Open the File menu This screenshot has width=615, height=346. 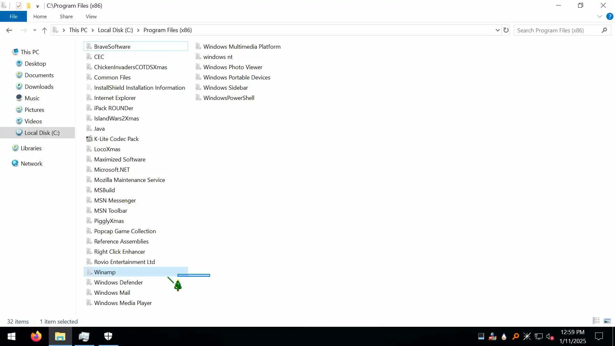click(x=13, y=16)
